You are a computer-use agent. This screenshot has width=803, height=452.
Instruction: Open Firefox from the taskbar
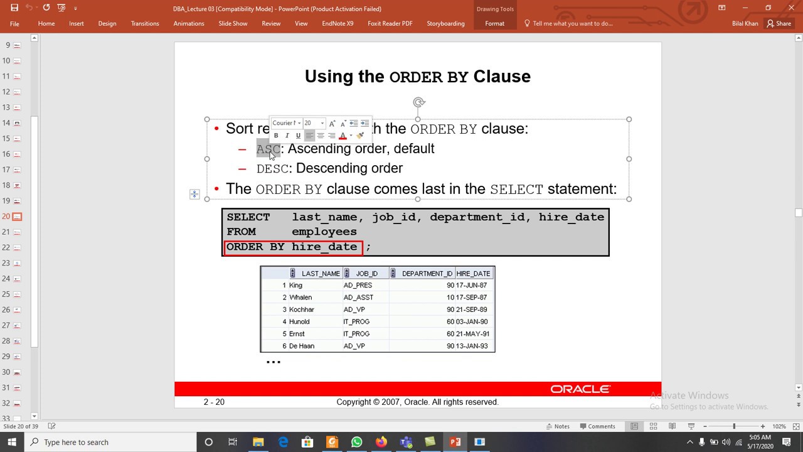click(x=381, y=442)
